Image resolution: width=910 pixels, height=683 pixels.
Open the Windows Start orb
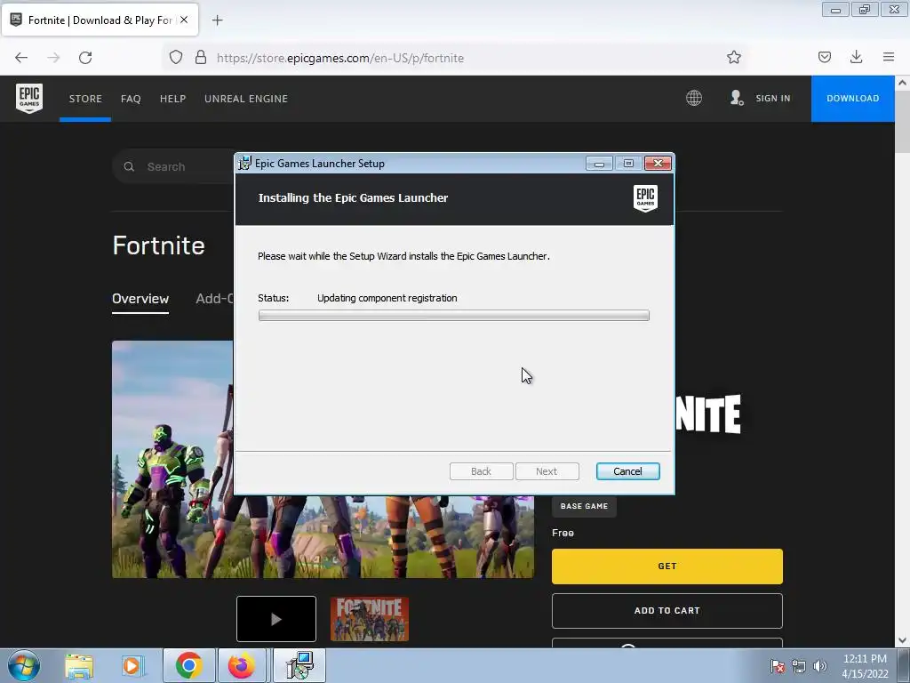point(24,665)
